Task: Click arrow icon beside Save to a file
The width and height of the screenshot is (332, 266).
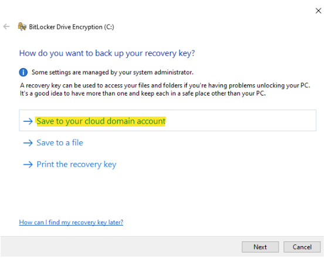Action: coord(28,143)
